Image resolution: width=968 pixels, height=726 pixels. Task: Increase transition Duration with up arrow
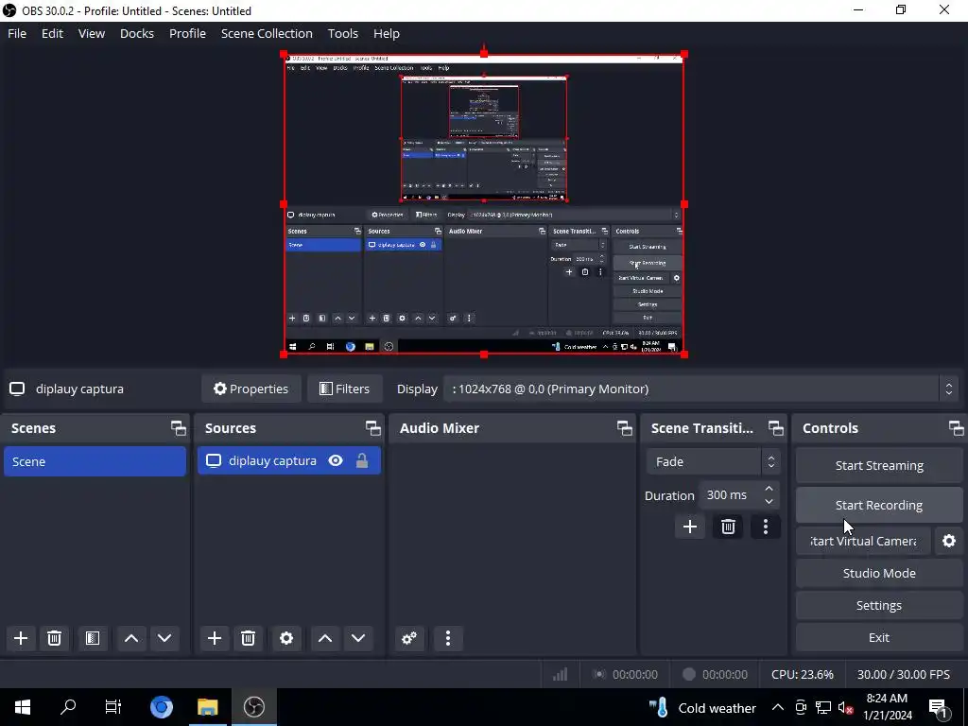point(769,489)
